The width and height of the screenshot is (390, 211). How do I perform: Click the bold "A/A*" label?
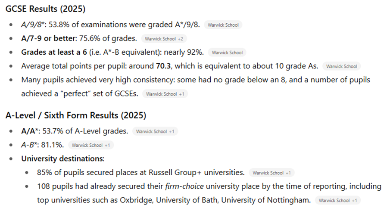[29, 131]
